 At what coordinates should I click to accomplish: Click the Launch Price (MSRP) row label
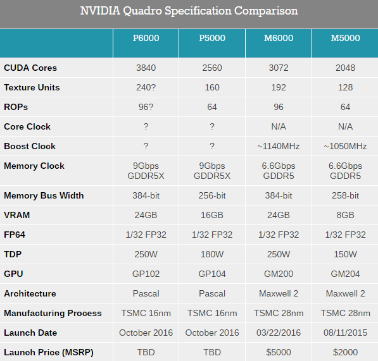(49, 352)
